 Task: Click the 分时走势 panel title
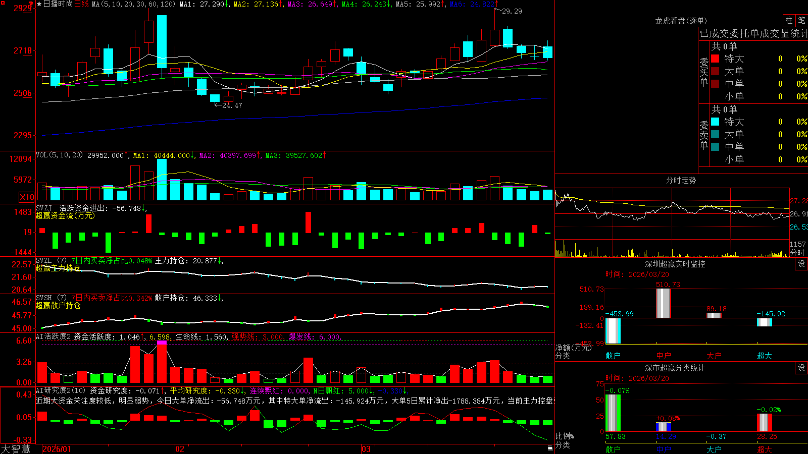point(681,180)
